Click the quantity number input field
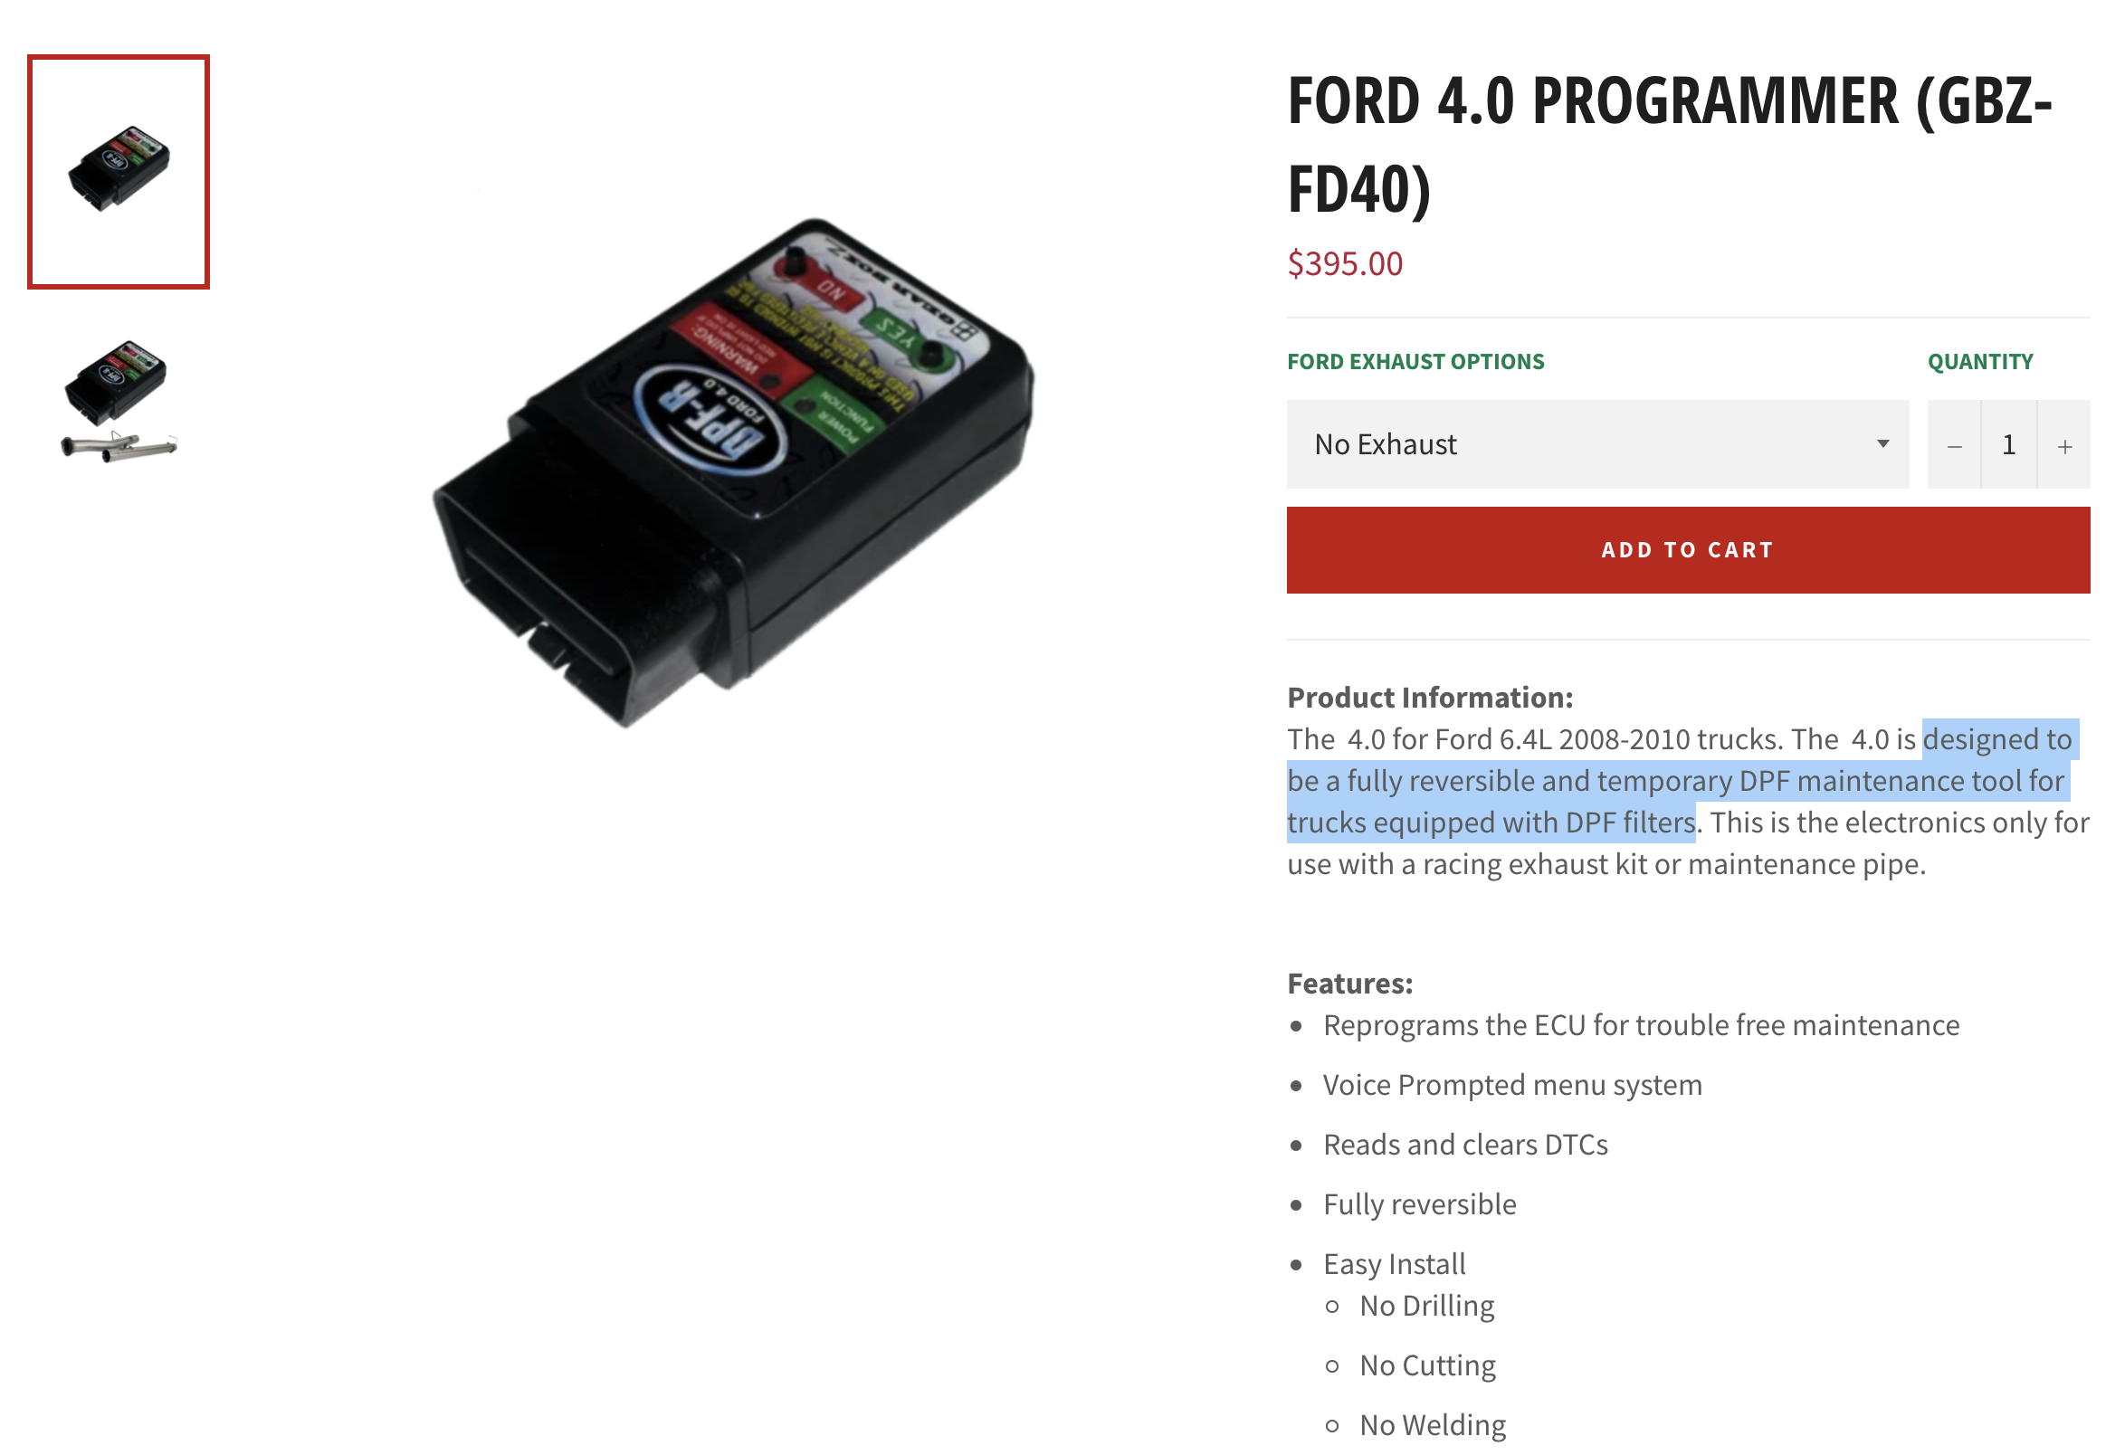Viewport: 2125px width, 1455px height. pos(2009,445)
